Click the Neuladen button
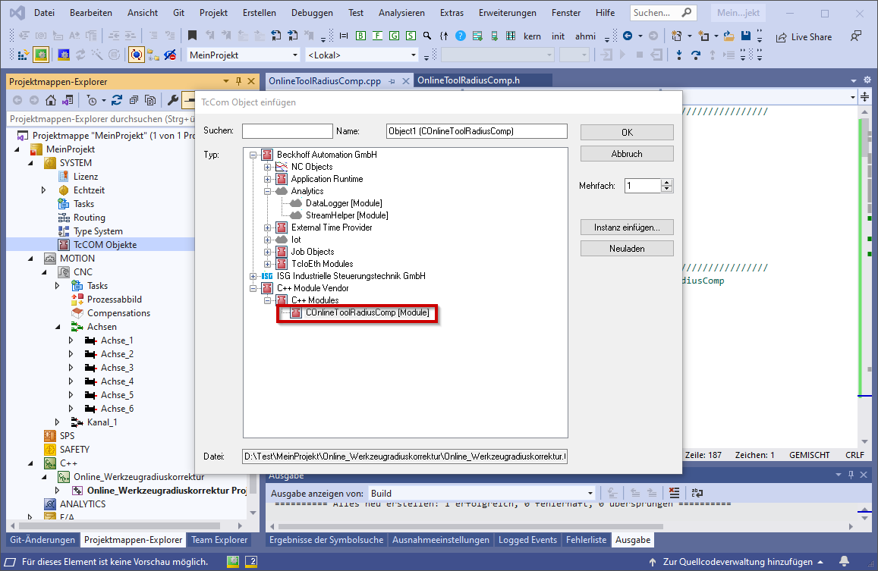Viewport: 878px width, 571px height. [627, 249]
